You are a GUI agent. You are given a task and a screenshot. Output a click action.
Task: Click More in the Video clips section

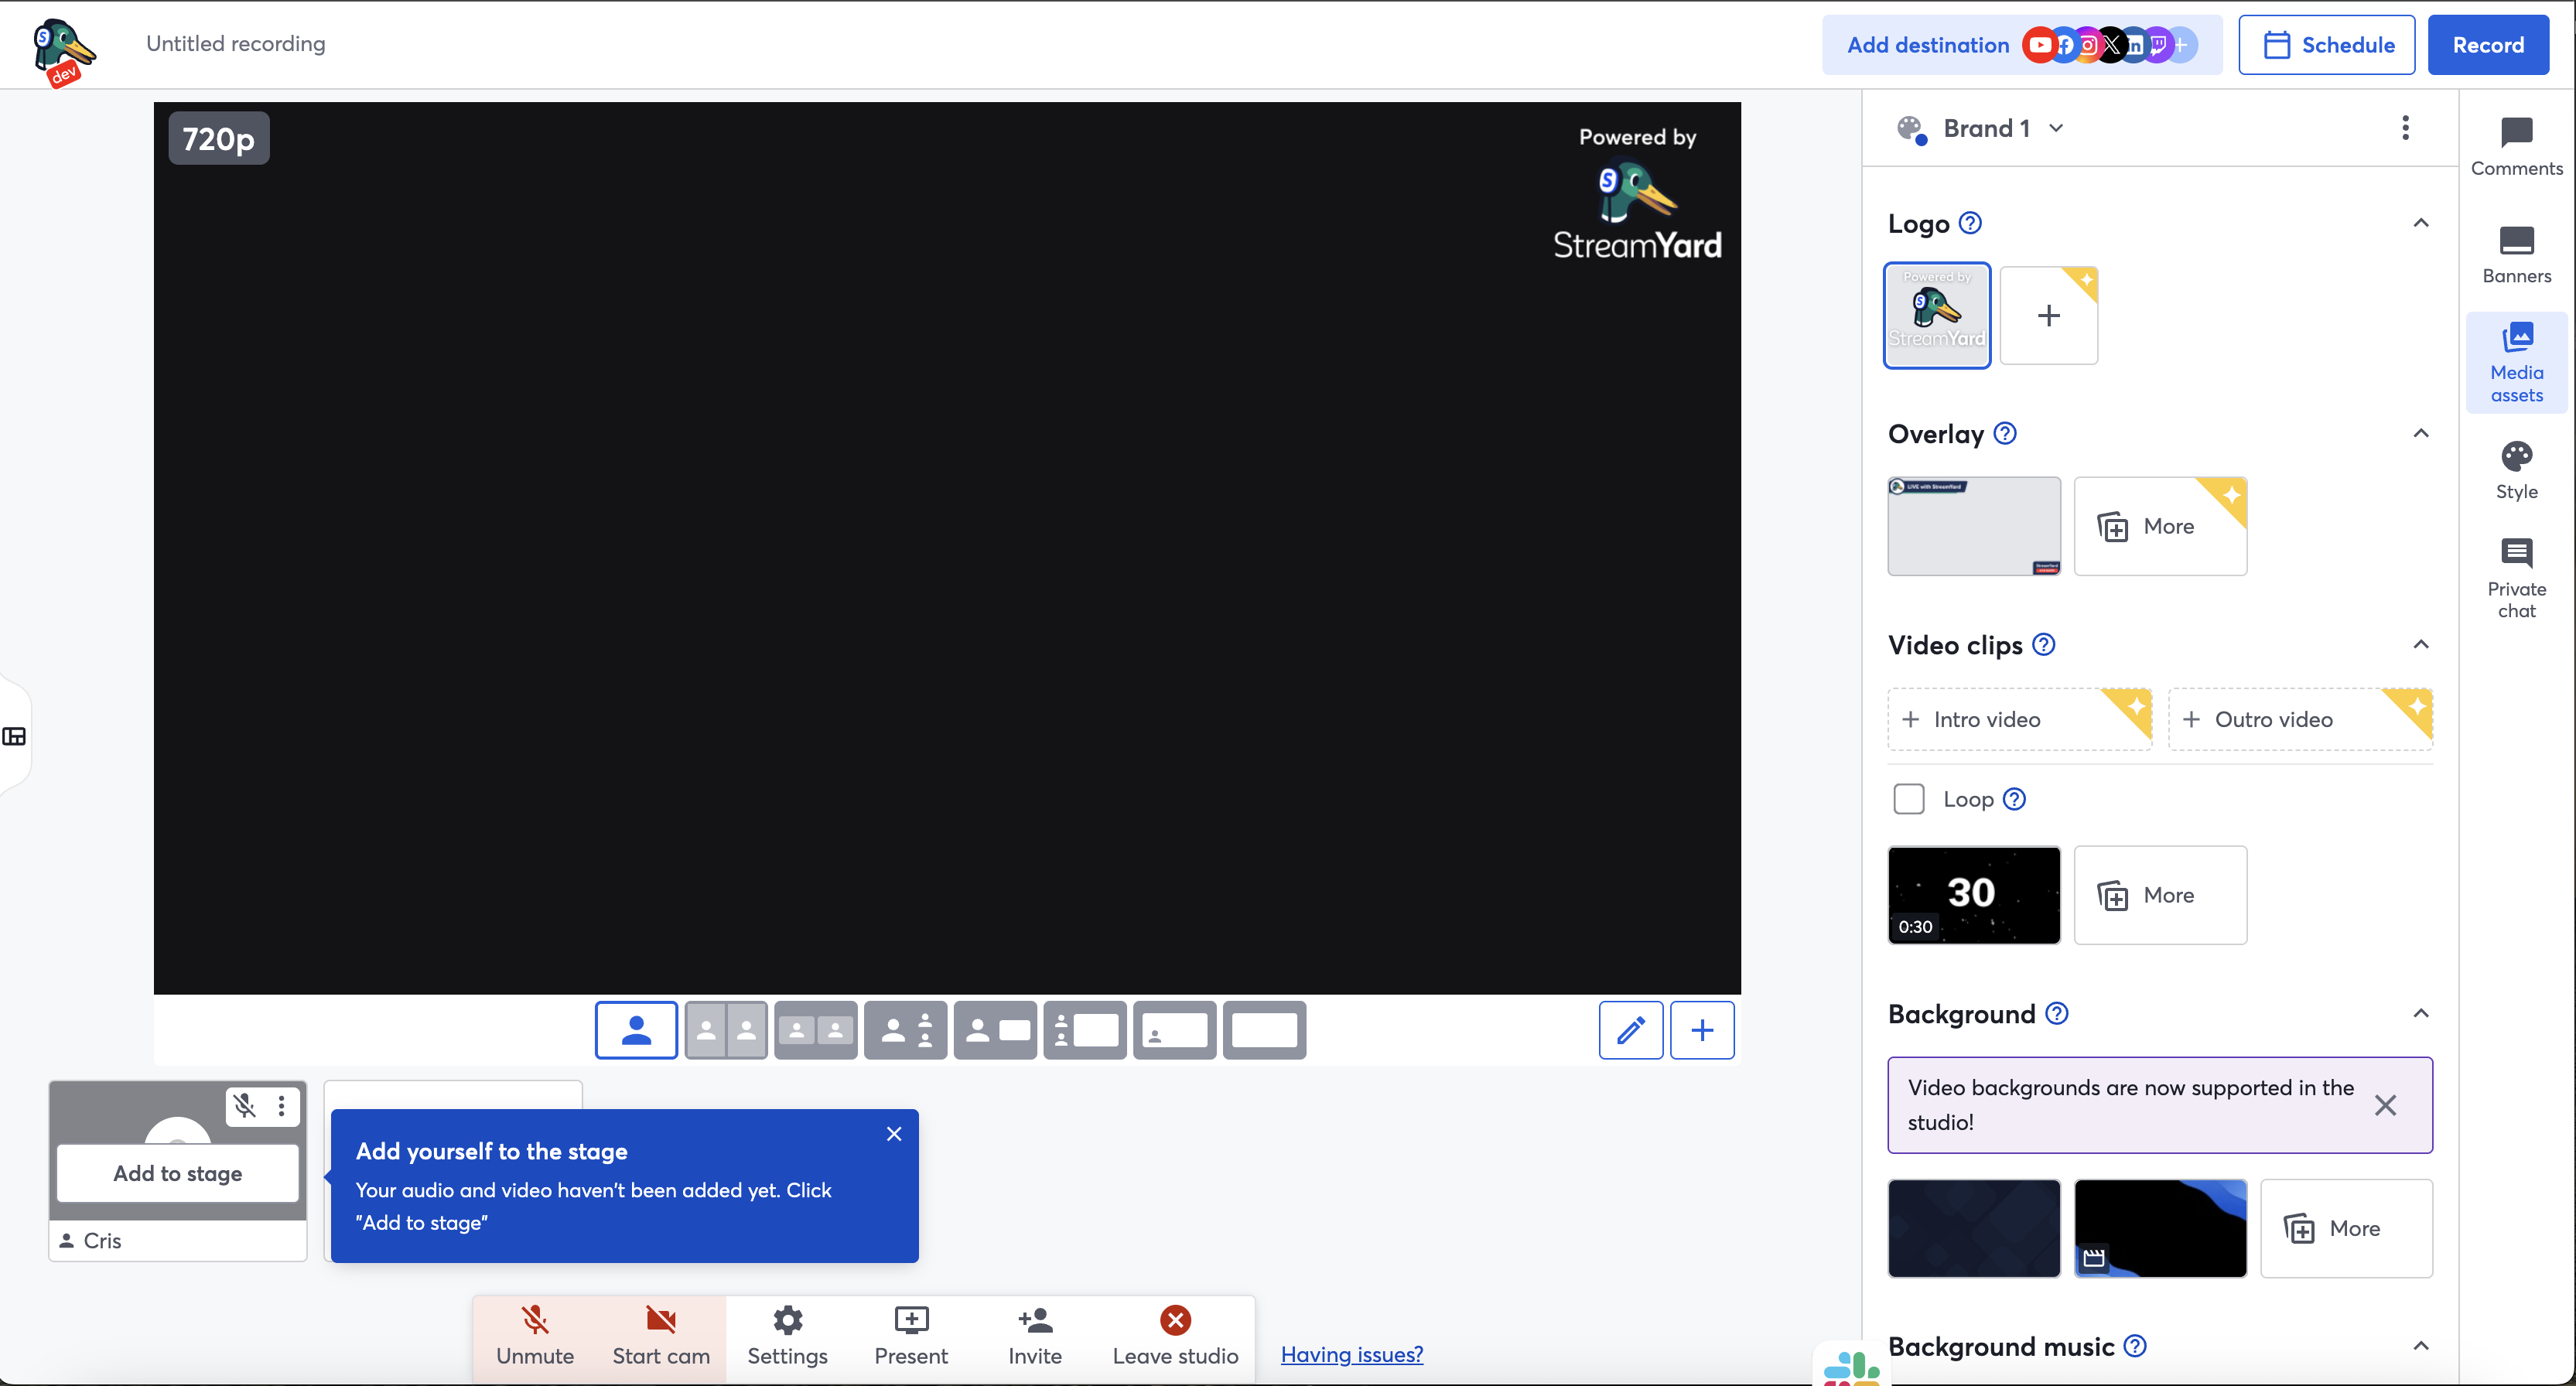(2160, 895)
